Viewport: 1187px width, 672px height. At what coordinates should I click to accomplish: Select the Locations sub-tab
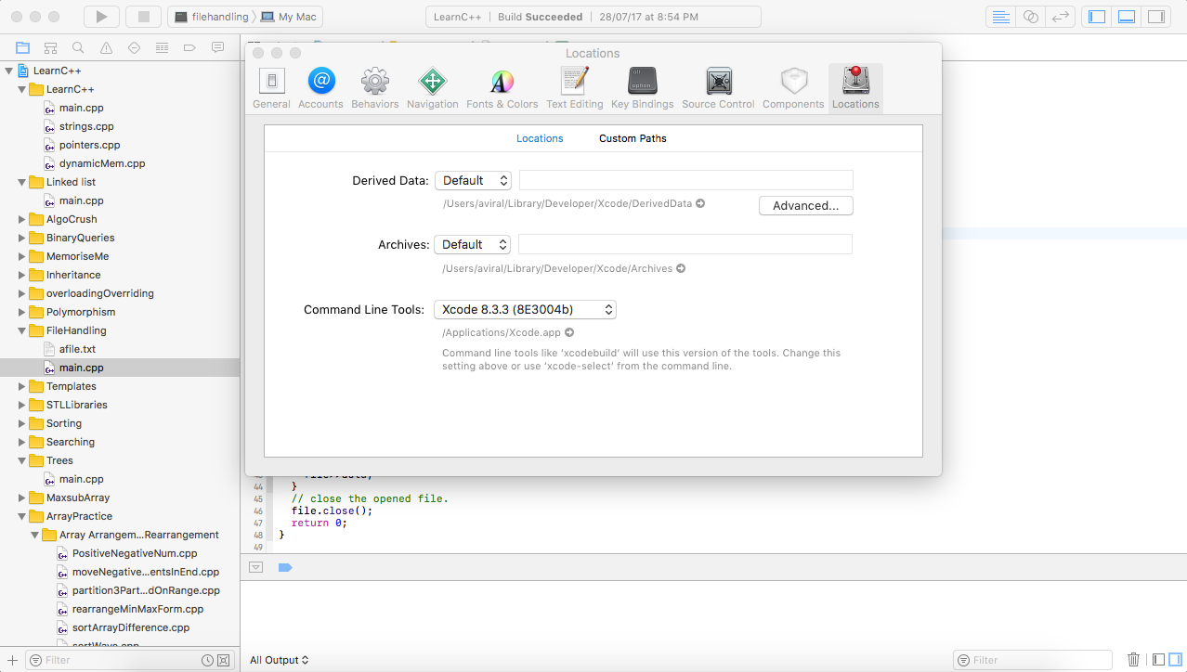540,138
